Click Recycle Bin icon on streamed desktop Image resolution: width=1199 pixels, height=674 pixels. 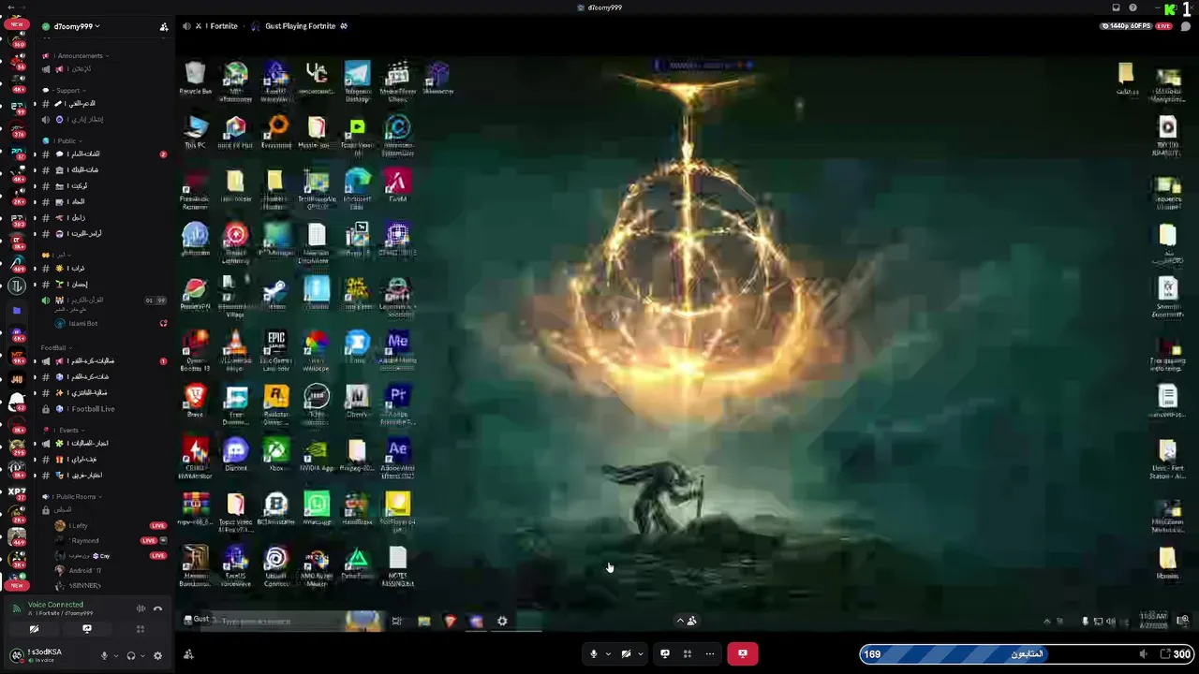tap(195, 79)
